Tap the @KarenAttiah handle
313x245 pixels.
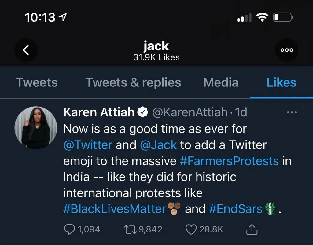click(190, 113)
